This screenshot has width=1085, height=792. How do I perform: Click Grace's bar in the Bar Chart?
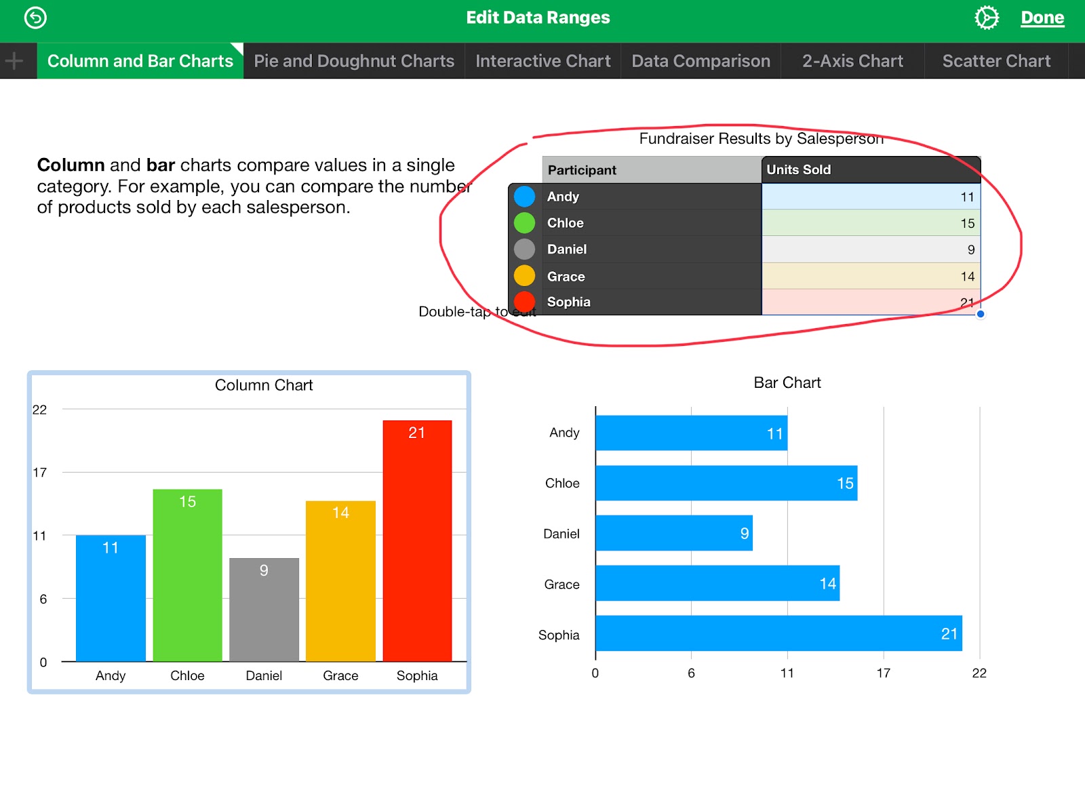click(717, 583)
